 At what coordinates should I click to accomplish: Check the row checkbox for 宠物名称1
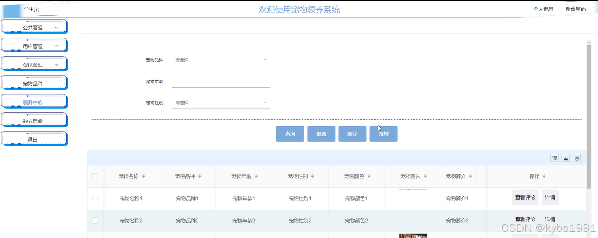coord(95,198)
